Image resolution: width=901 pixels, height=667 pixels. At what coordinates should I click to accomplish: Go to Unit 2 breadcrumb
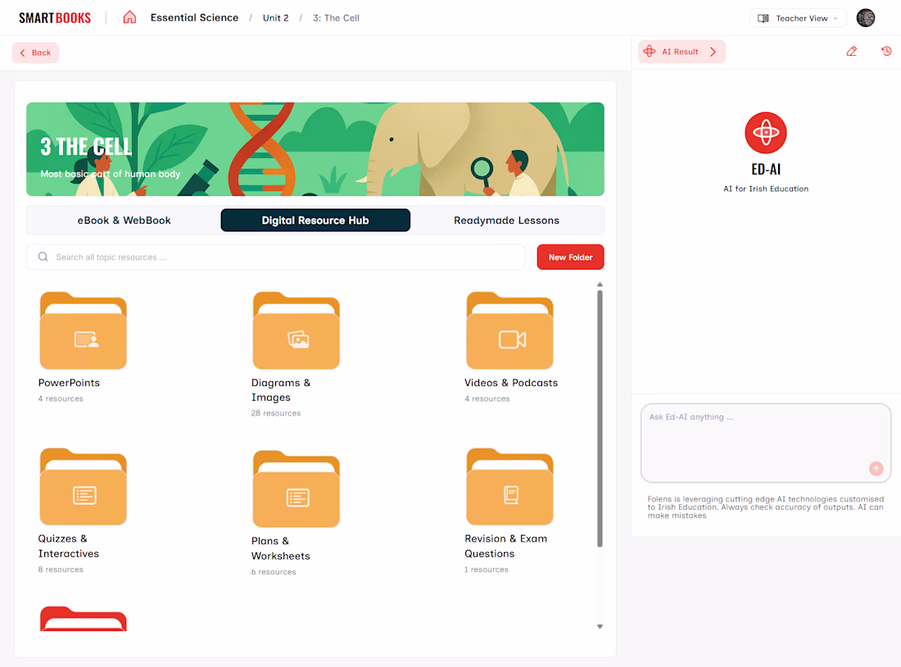pos(276,18)
